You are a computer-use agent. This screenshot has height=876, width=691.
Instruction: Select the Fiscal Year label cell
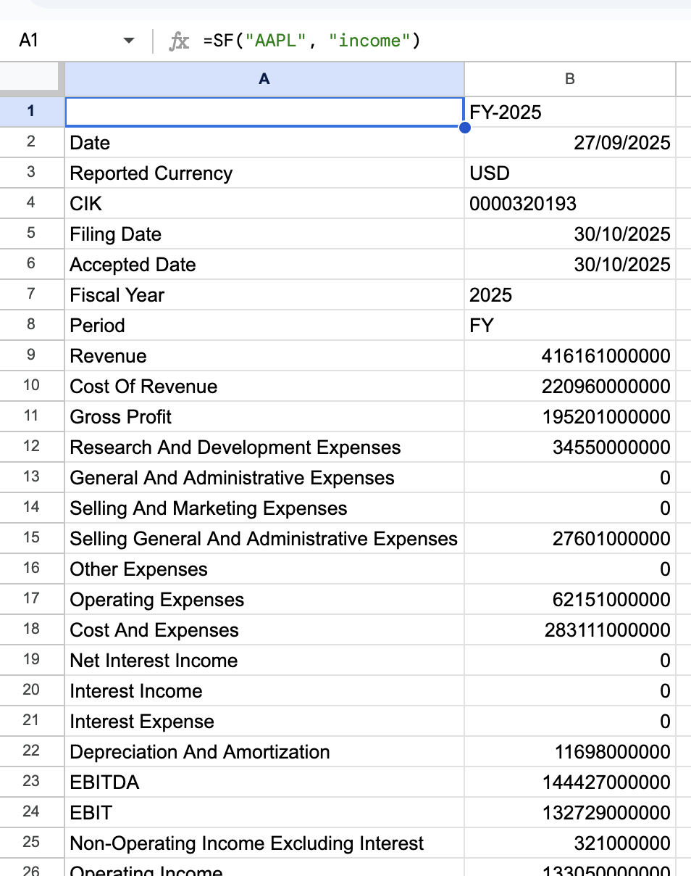pyautogui.click(x=264, y=294)
